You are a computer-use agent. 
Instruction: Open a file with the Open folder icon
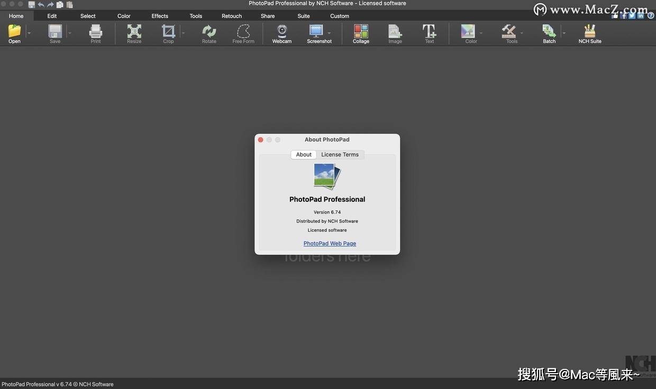[x=14, y=31]
